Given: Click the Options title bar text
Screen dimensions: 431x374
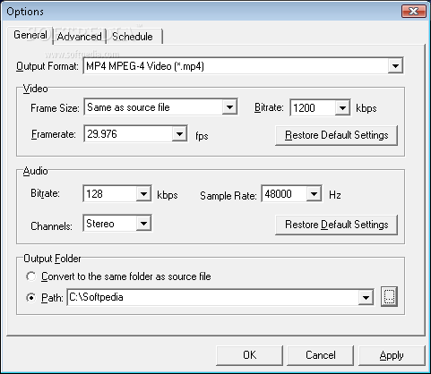Looking at the screenshot, I should 25,12.
